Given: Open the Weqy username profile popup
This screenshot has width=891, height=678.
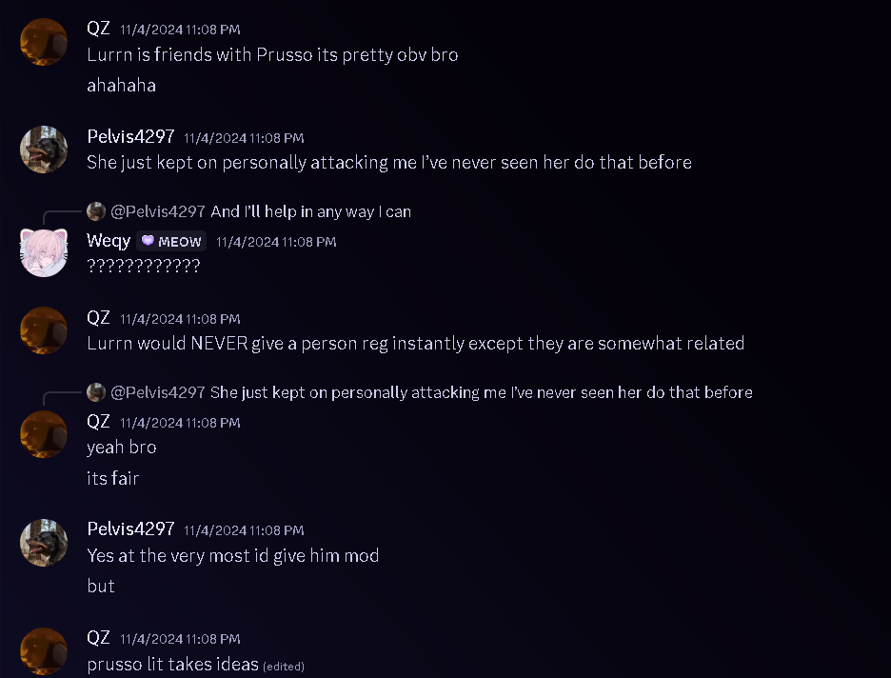Looking at the screenshot, I should 109,241.
